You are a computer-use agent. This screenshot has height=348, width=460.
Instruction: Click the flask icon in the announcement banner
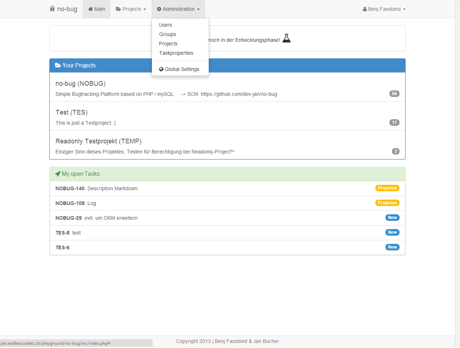click(287, 39)
